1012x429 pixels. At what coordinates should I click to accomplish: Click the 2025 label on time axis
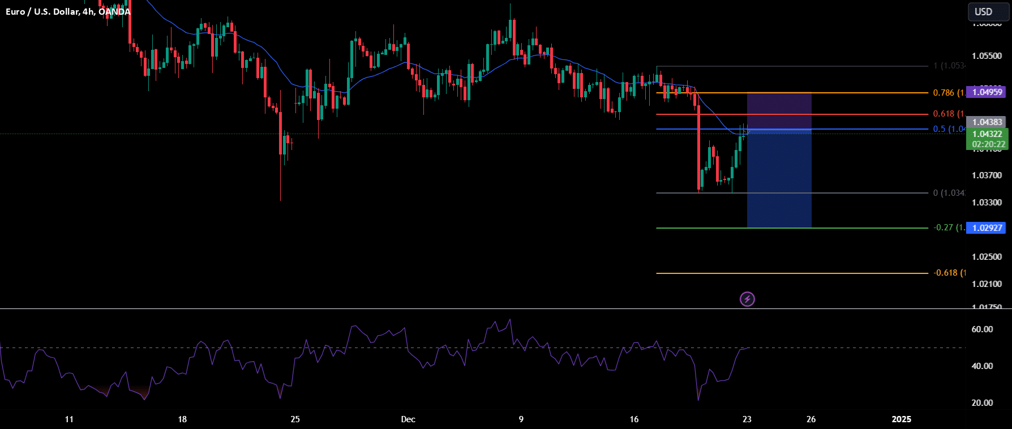tap(902, 419)
